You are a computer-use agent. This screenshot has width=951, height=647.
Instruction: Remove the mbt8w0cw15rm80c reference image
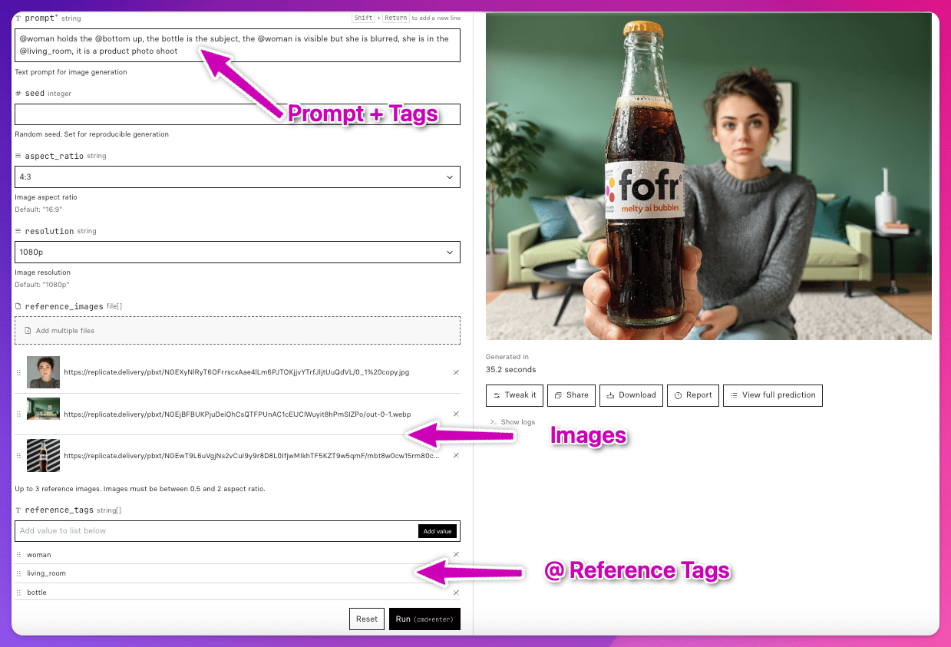tap(456, 455)
